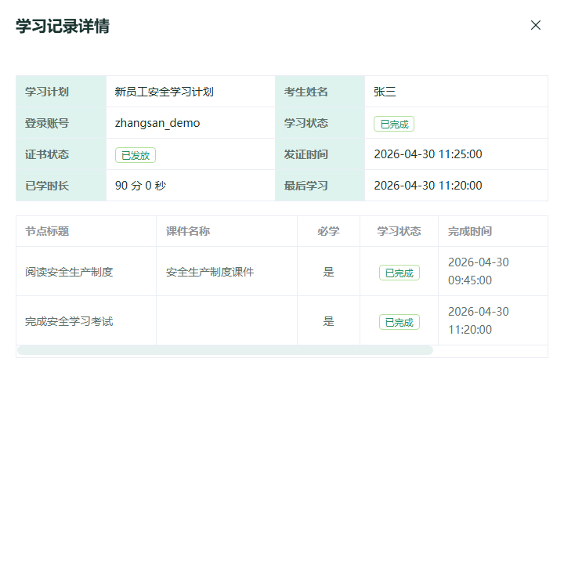564x564 pixels.
Task: Click the 学习计划 label cell
Action: tap(61, 92)
